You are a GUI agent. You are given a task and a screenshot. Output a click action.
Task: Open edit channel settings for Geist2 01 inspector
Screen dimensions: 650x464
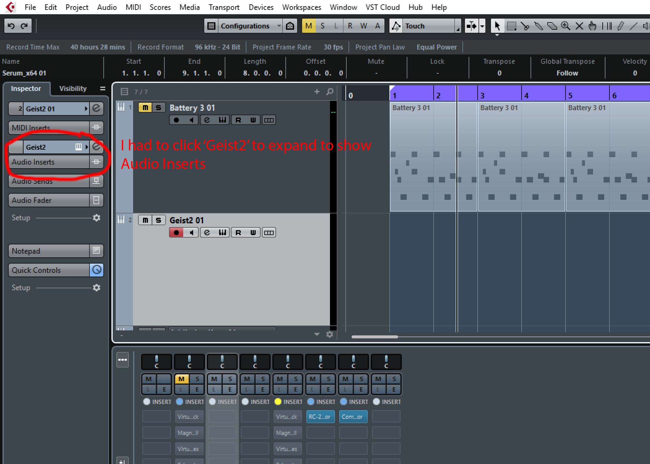point(96,109)
